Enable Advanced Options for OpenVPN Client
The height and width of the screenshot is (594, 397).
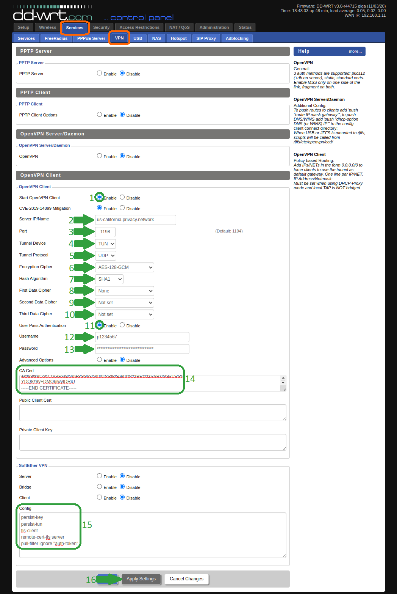[100, 360]
